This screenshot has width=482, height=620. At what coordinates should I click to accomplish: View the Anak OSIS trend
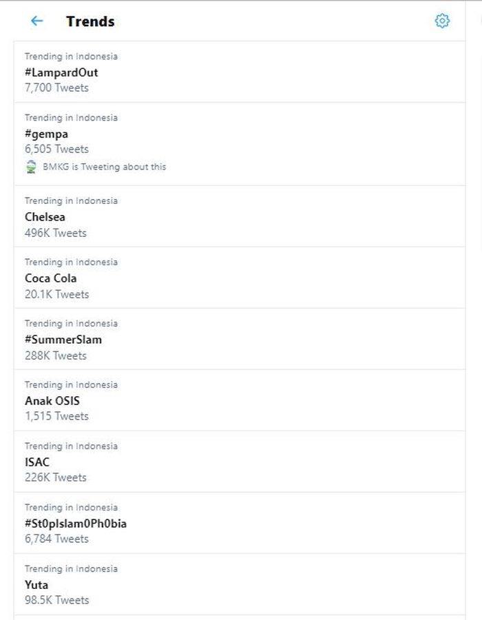53,402
